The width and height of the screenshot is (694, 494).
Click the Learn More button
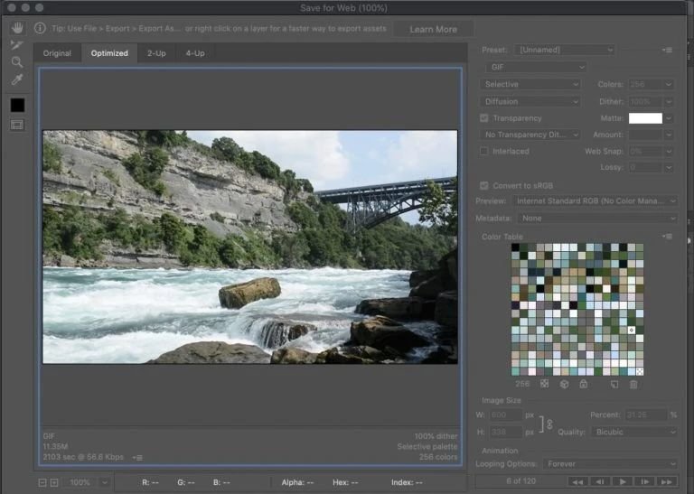tap(433, 29)
